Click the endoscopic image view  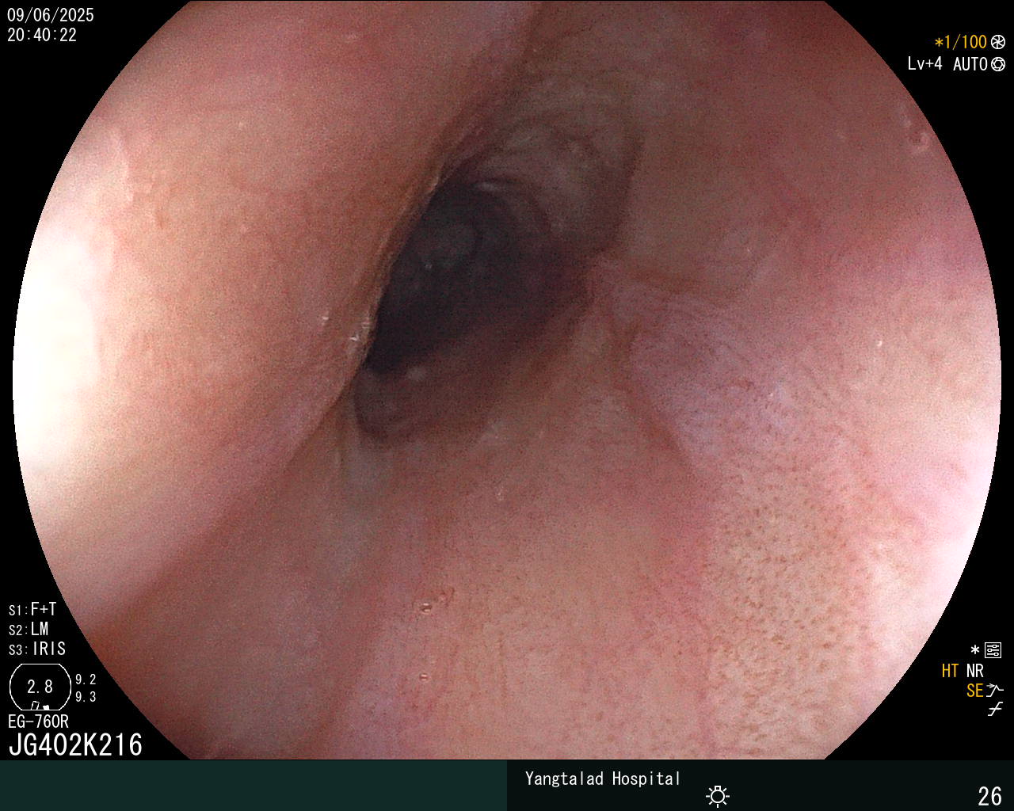coord(507,380)
